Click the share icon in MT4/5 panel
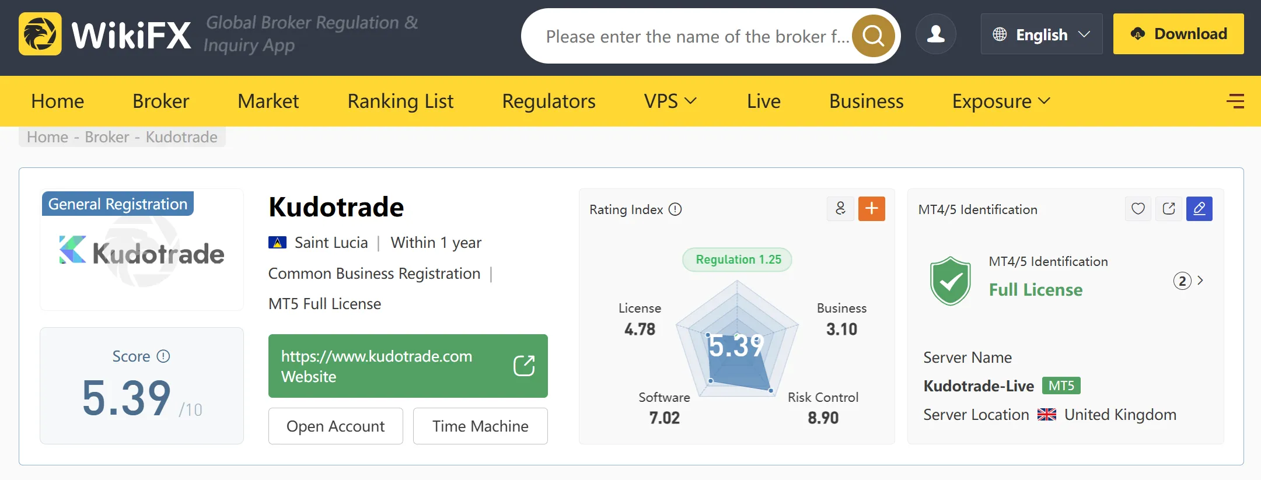Viewport: 1261px width, 480px height. point(1169,209)
